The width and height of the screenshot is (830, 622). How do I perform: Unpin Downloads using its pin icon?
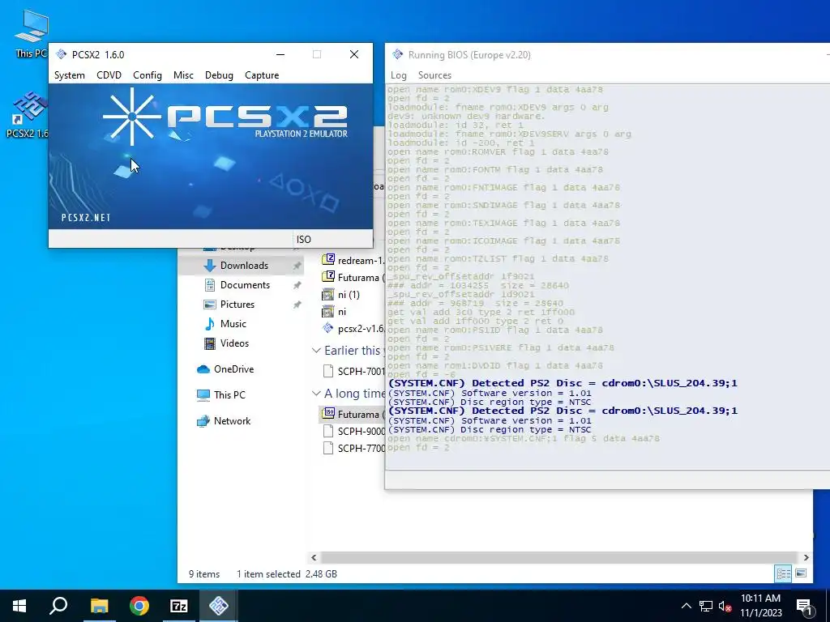tap(297, 266)
